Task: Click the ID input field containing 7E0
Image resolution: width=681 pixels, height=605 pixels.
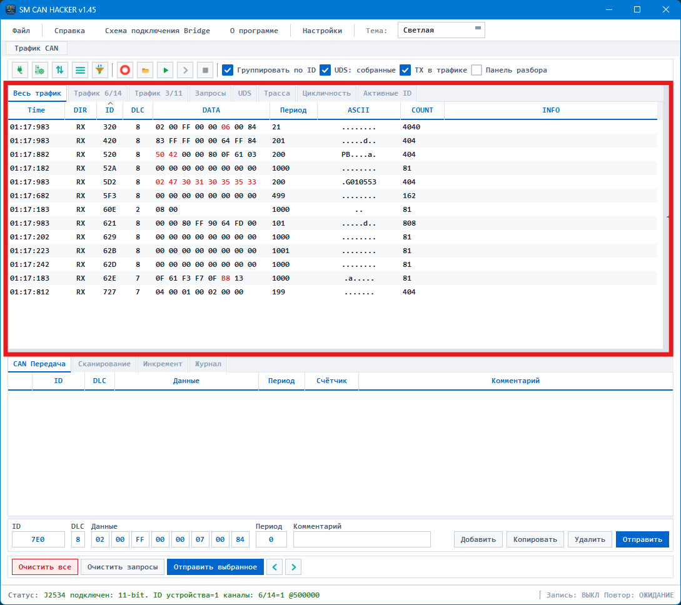Action: pos(38,539)
